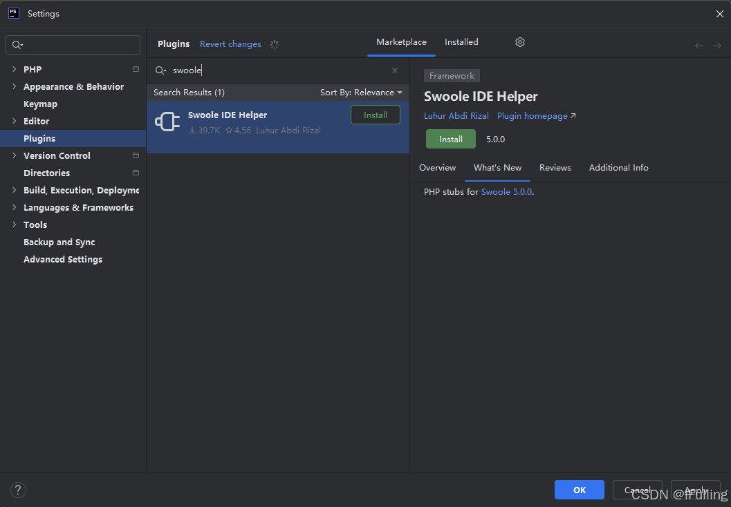Click the Version Control project-level marker icon
The image size is (731, 507).
(x=136, y=155)
